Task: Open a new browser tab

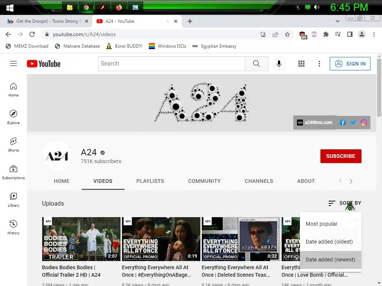Action: (x=190, y=21)
